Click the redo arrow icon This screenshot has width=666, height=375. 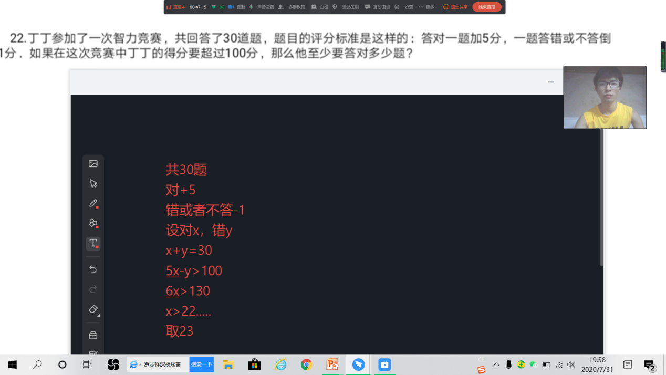pos(93,289)
